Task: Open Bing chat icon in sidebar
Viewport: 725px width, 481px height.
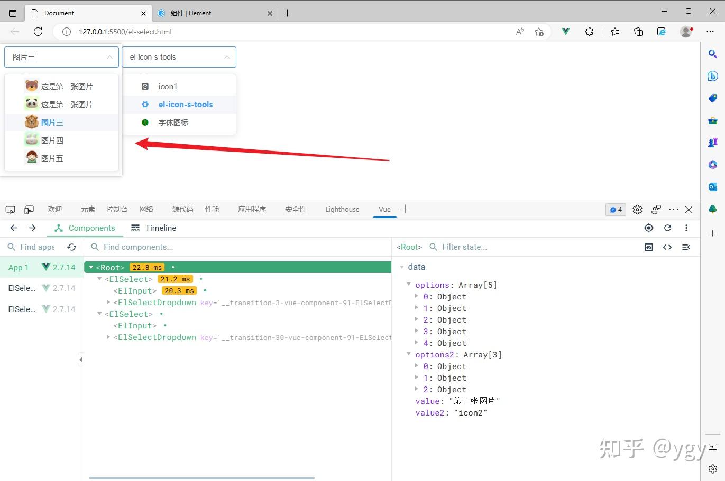Action: click(713, 76)
